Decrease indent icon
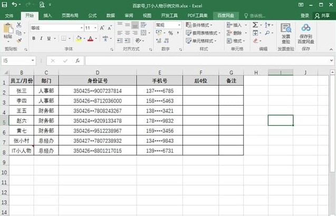Screen dimensions: 336x216 pos(120,41)
